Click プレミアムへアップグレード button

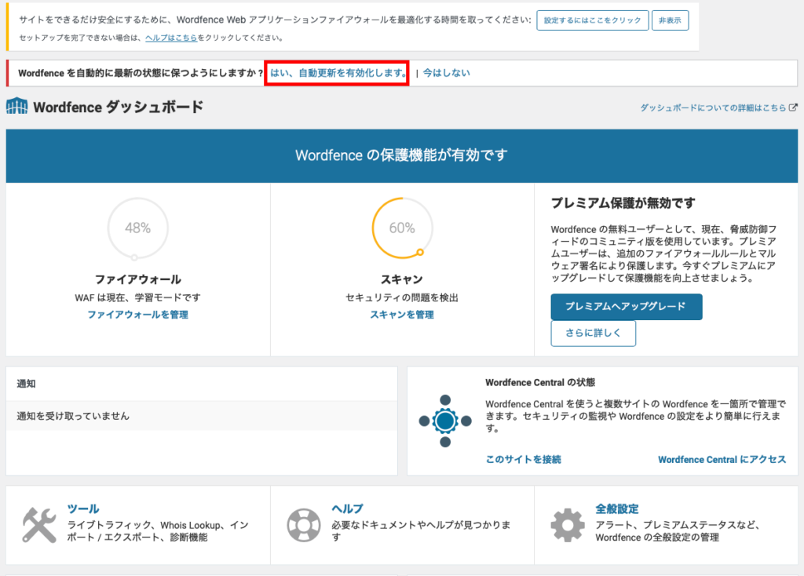[626, 307]
